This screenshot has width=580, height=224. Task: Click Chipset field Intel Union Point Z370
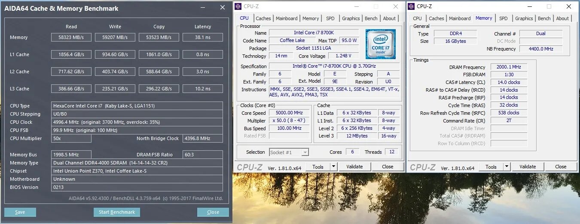(x=137, y=171)
